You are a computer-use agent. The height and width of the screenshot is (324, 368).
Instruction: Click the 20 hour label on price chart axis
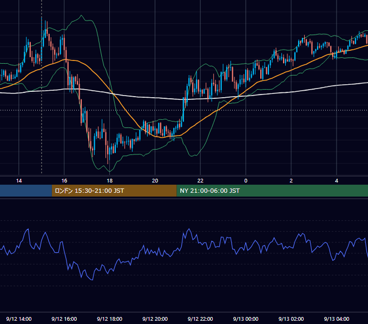click(x=155, y=181)
